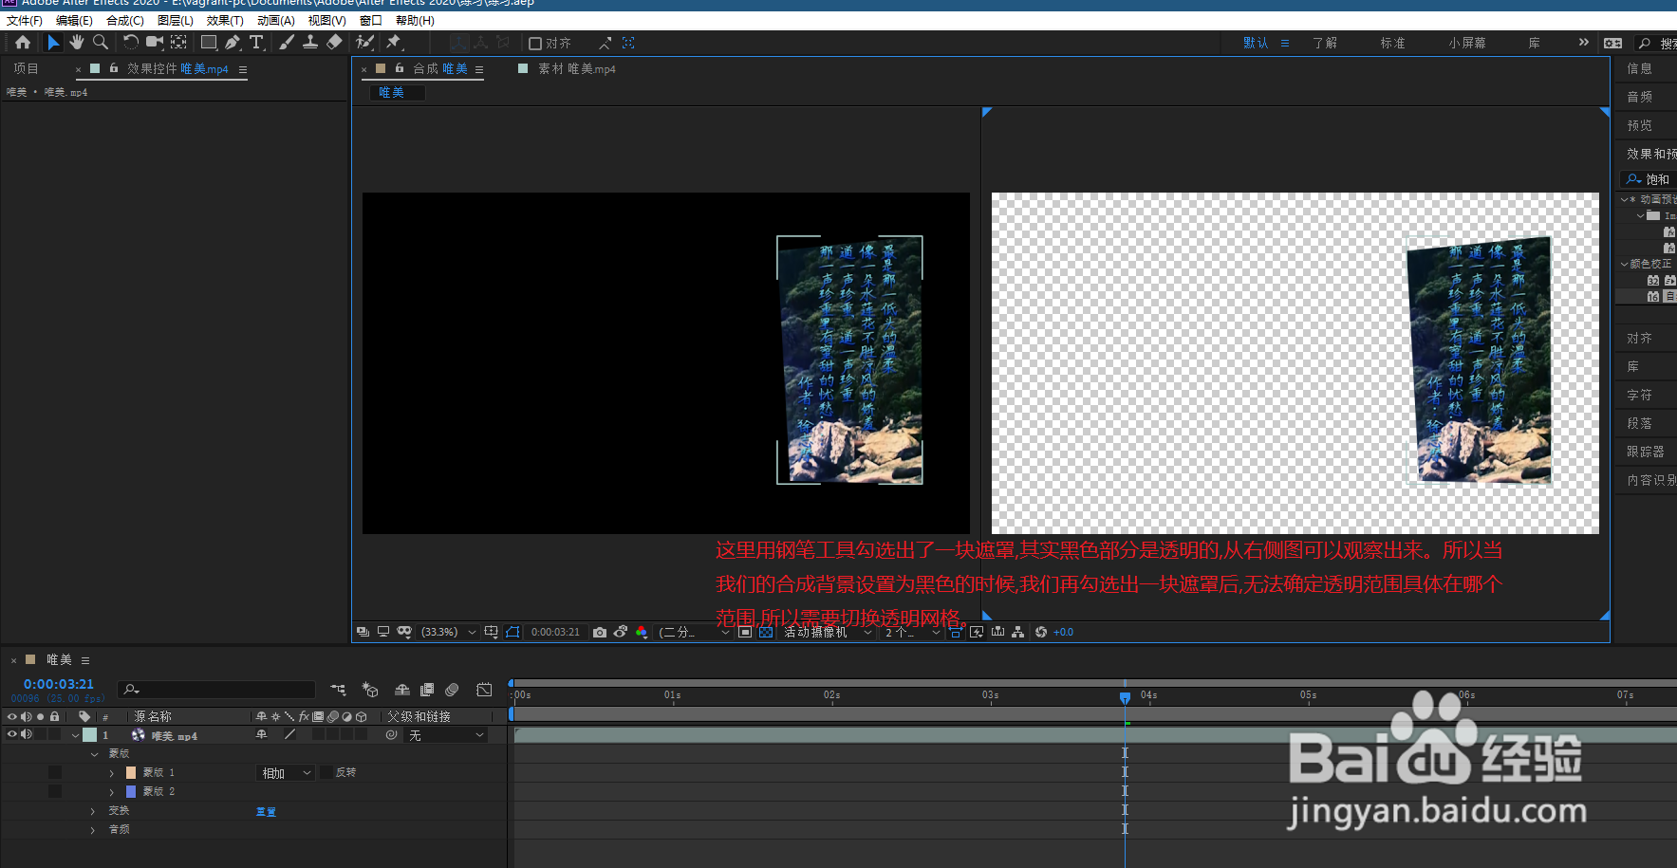Select the Rectangle shape tool
This screenshot has width=1677, height=868.
(x=209, y=43)
